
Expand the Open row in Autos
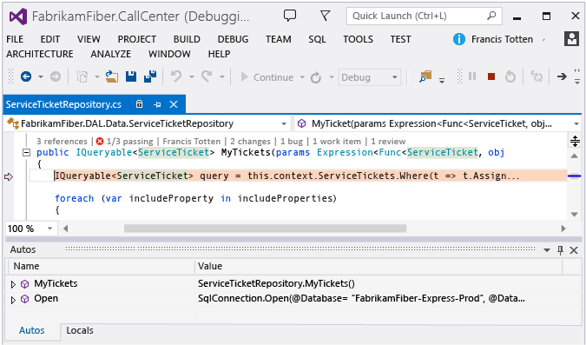(13, 299)
